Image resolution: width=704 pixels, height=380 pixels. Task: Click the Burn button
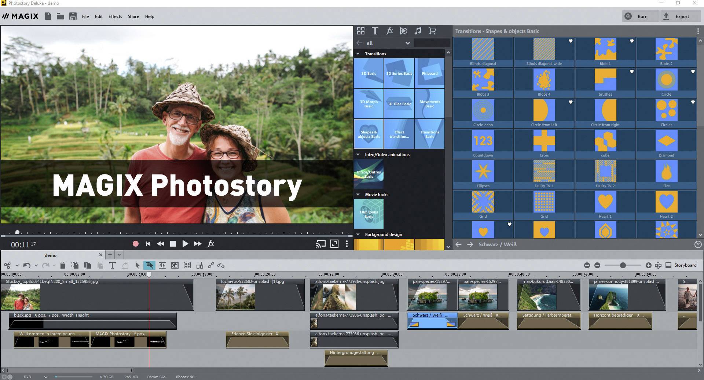point(640,16)
